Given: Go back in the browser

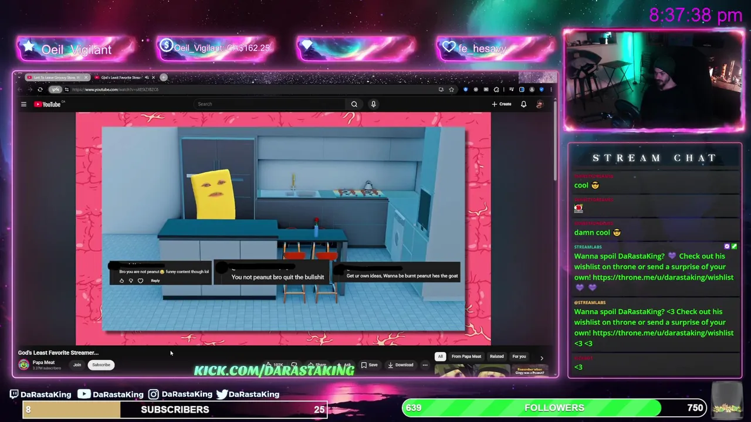Looking at the screenshot, I should point(20,90).
